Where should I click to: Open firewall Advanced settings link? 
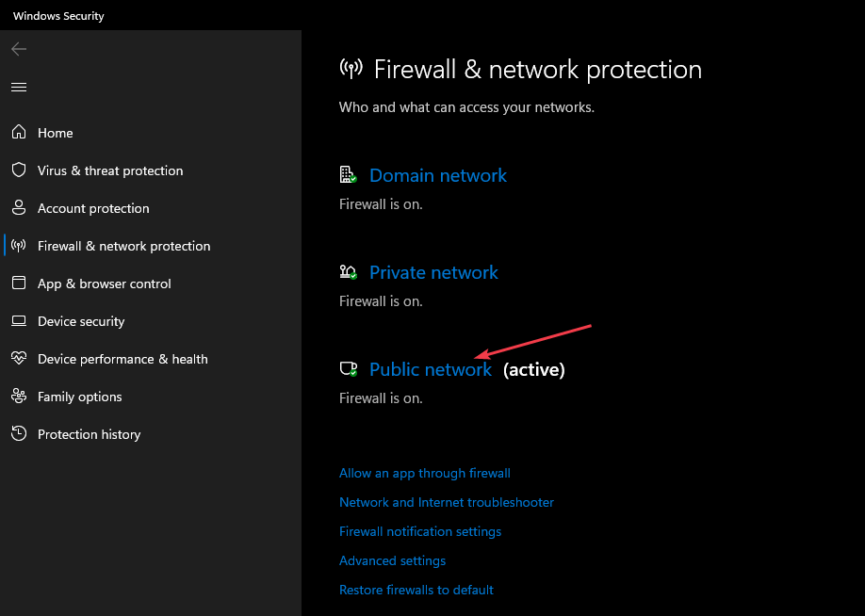pyautogui.click(x=393, y=560)
